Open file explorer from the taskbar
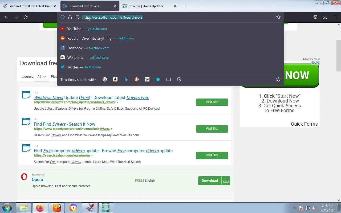Screen dimensions: 341x213 24,208
